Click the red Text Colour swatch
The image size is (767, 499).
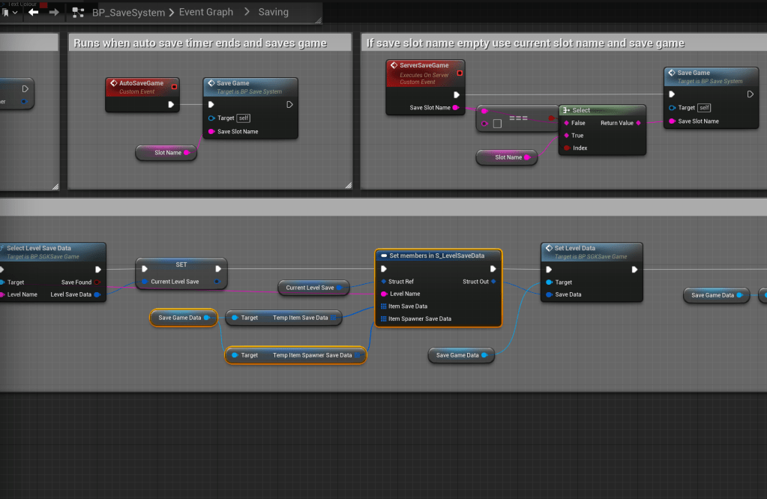pyautogui.click(x=43, y=4)
